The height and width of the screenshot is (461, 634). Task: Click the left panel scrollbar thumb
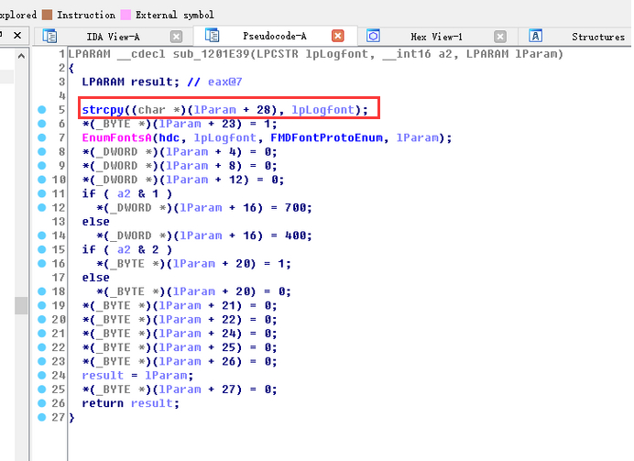pyautogui.click(x=21, y=305)
